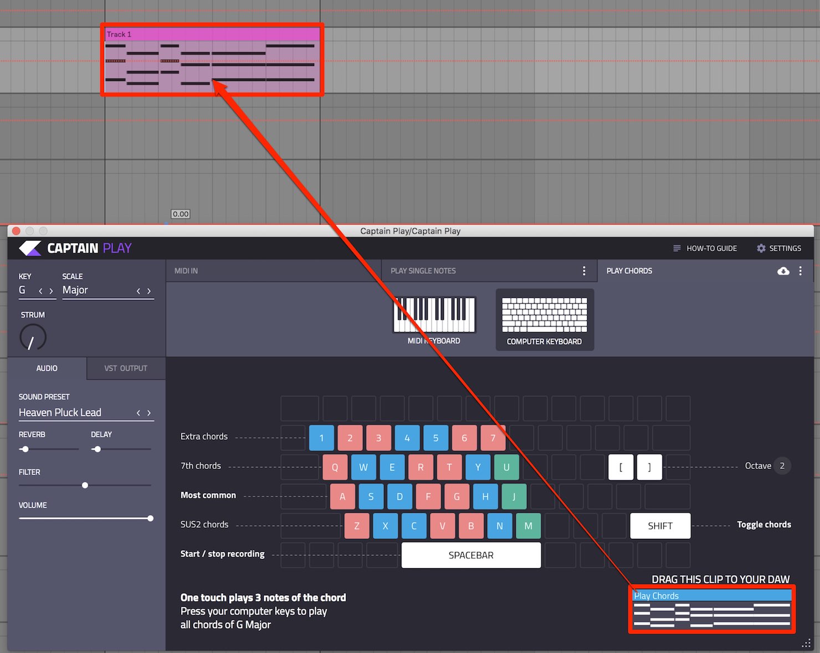820x653 pixels.
Task: Select next scale with right arrow
Action: pos(149,291)
